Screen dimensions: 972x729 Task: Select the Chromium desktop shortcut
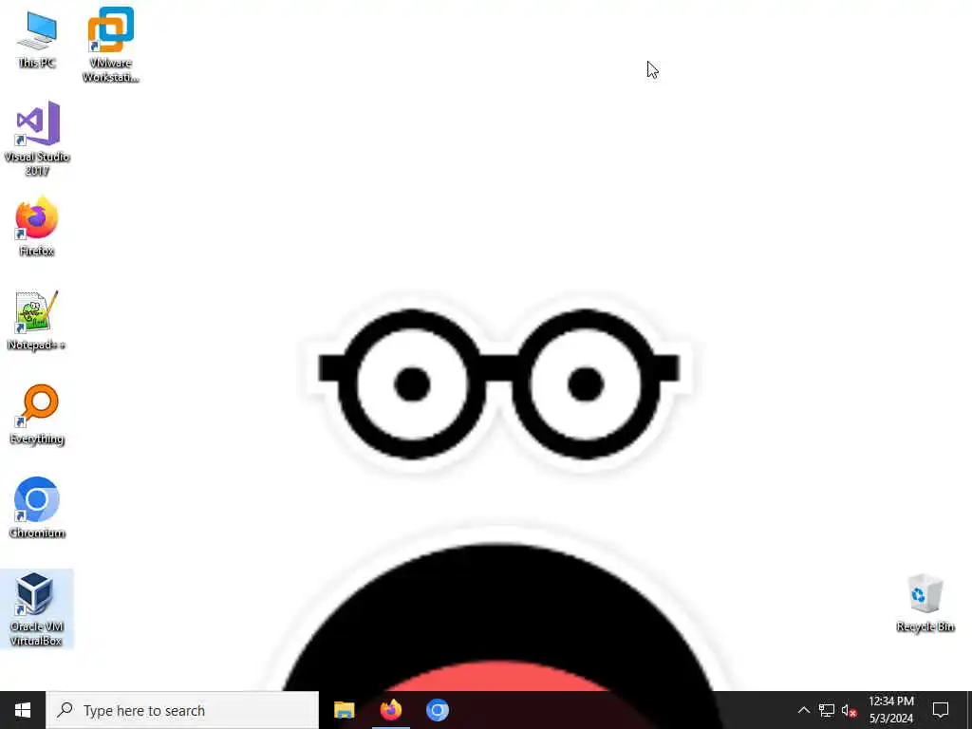point(37,509)
